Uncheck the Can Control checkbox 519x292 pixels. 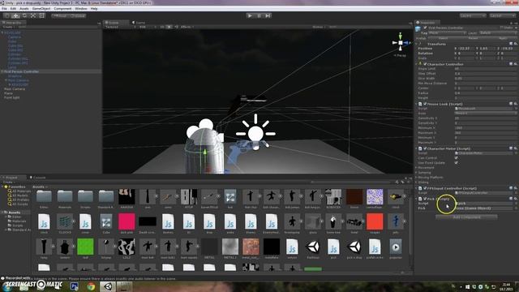(x=457, y=158)
